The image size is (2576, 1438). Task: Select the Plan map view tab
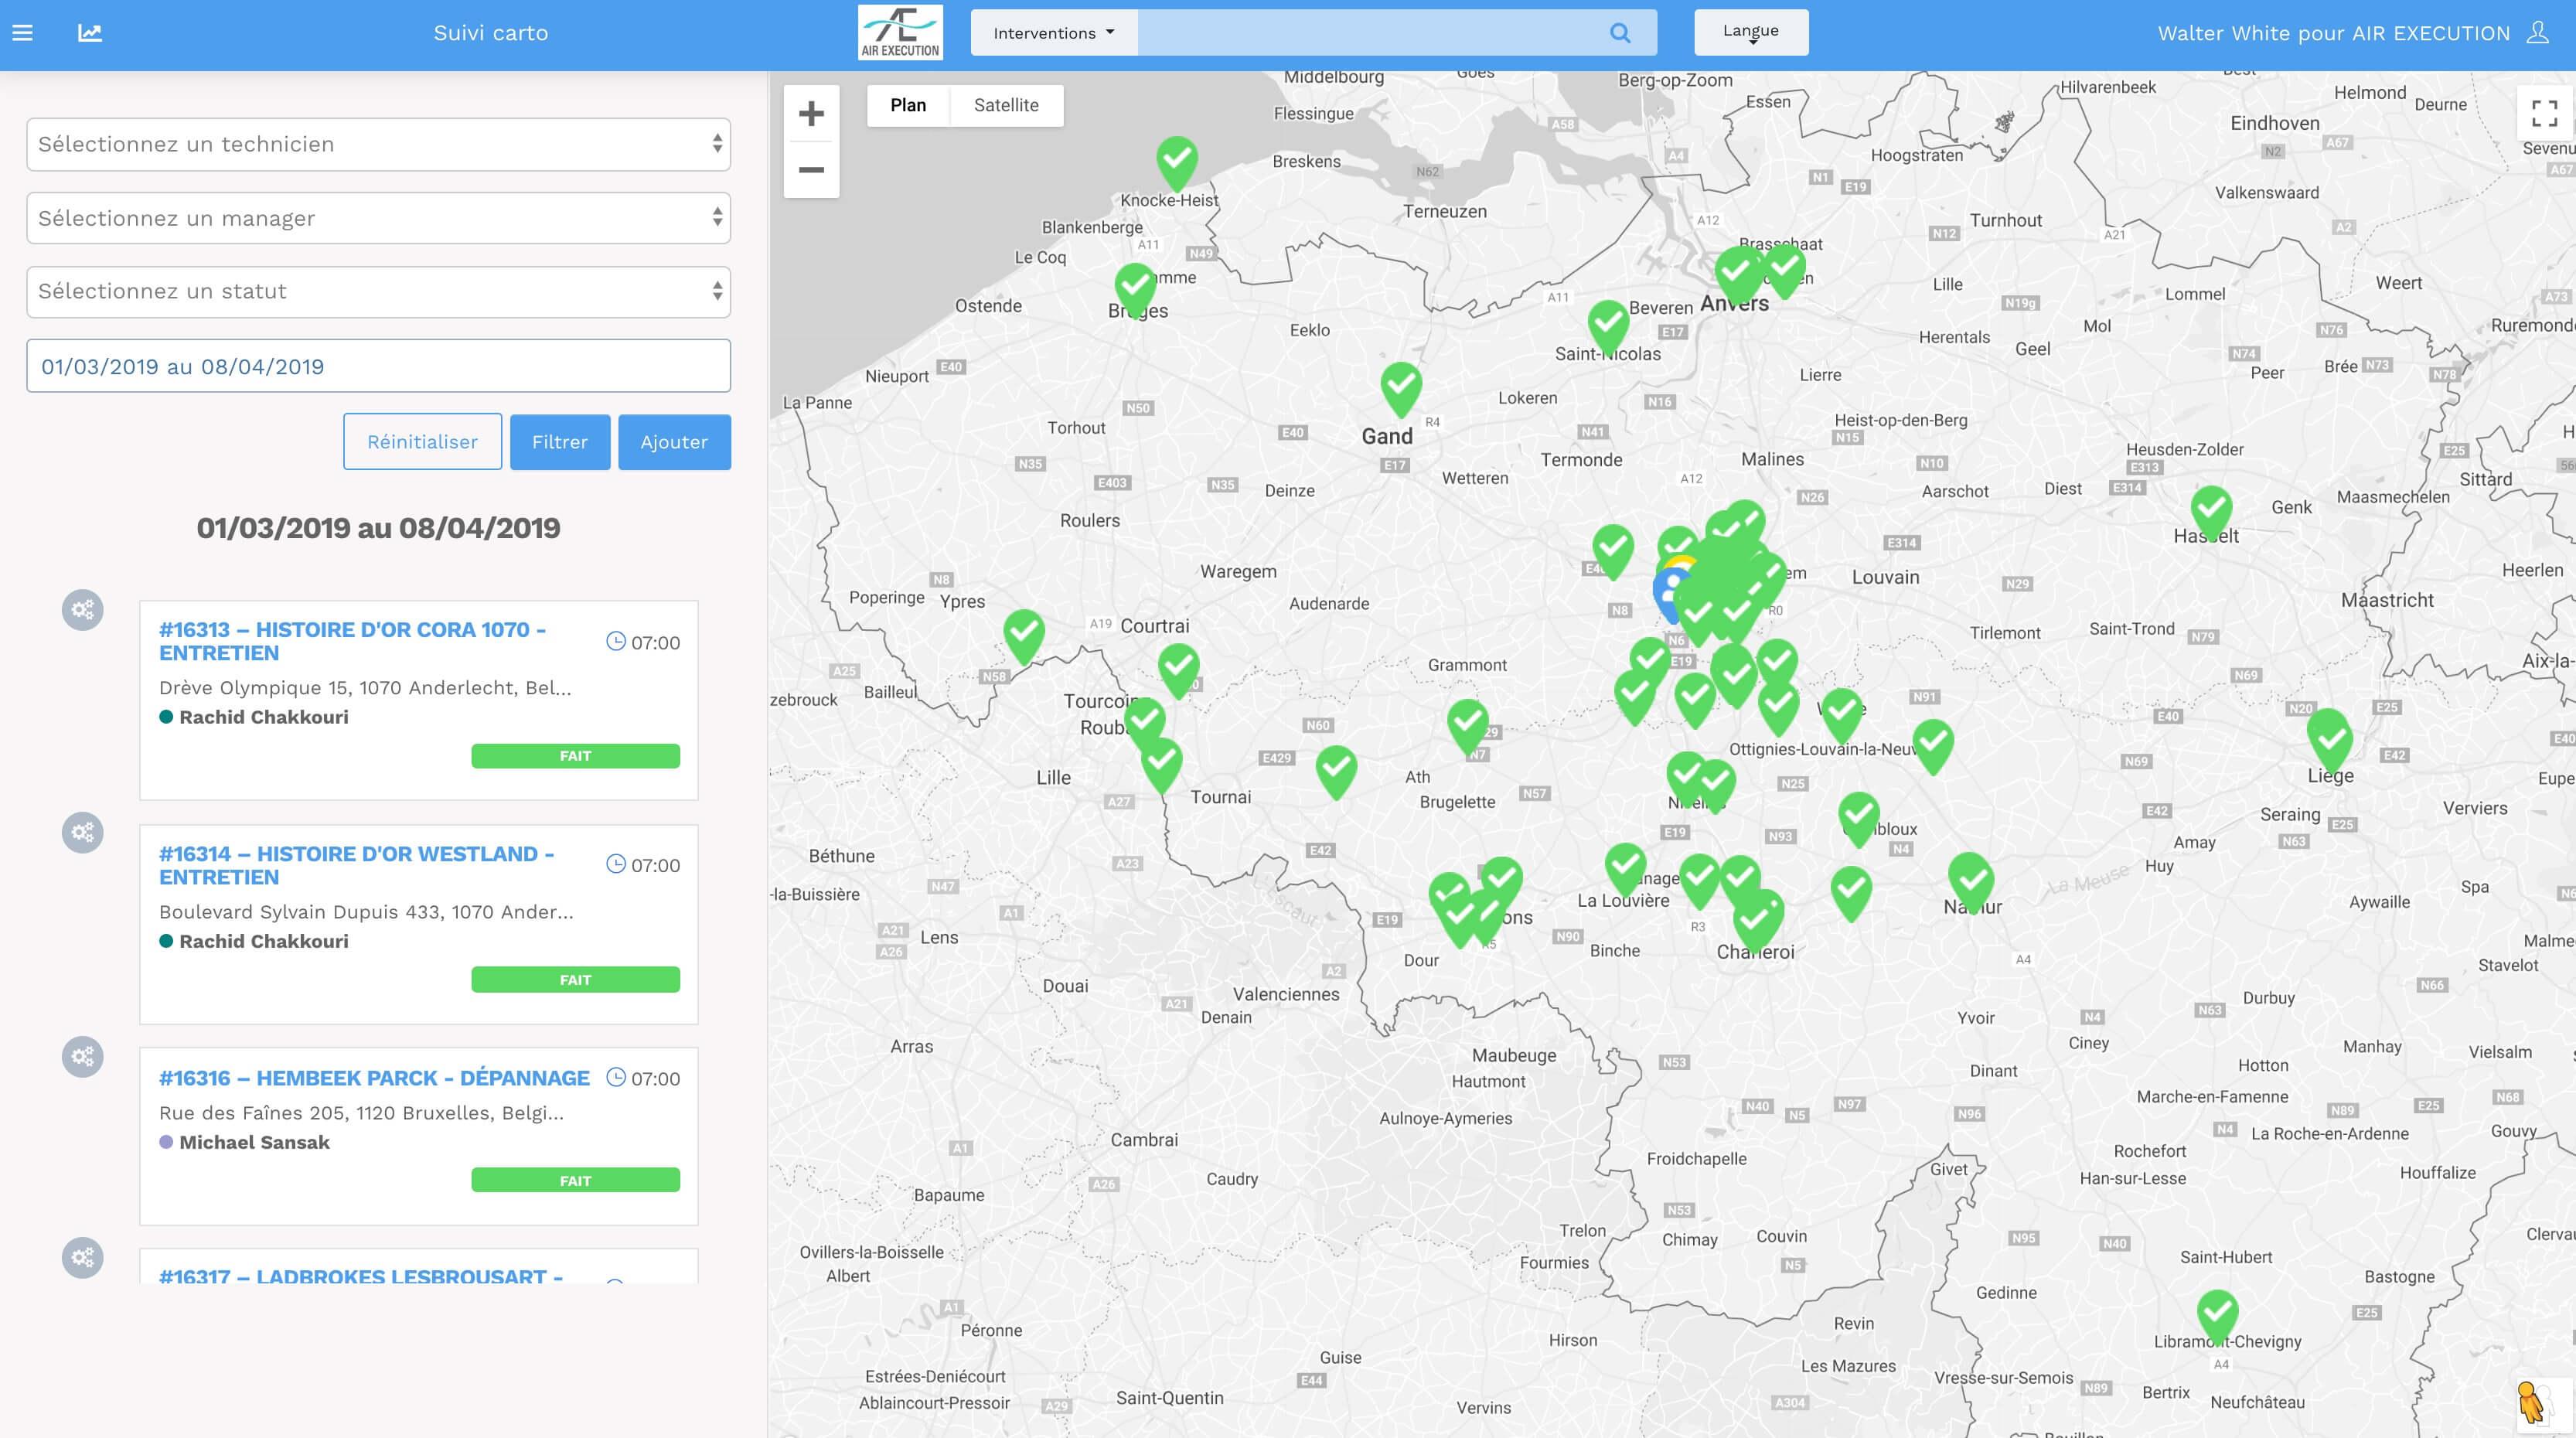point(908,104)
